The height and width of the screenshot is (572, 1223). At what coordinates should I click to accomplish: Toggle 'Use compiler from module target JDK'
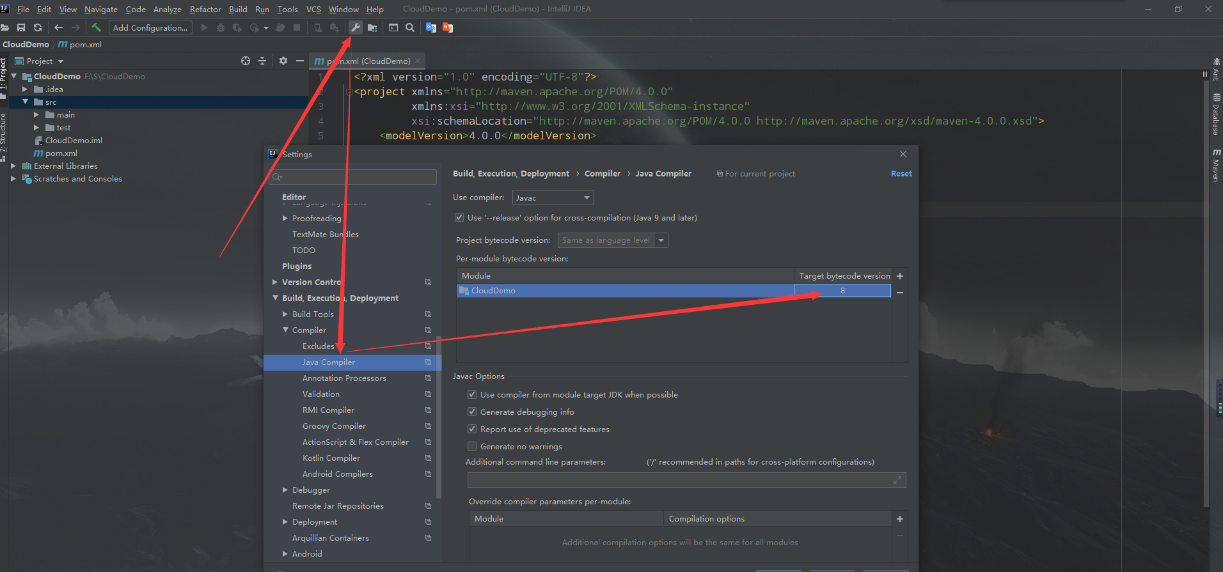[472, 394]
